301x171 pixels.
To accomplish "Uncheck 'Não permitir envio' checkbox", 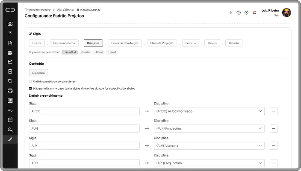I will (30, 88).
